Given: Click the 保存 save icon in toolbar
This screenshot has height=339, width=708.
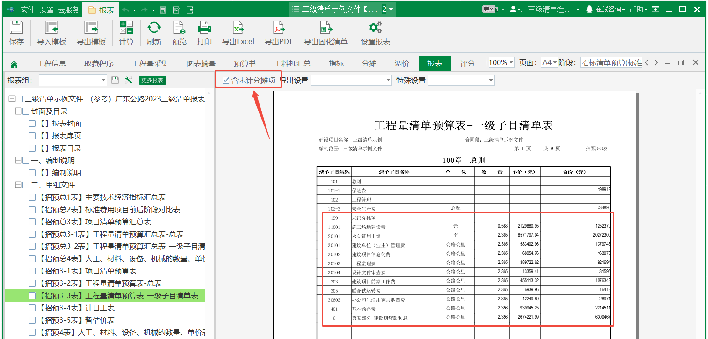Looking at the screenshot, I should [16, 28].
